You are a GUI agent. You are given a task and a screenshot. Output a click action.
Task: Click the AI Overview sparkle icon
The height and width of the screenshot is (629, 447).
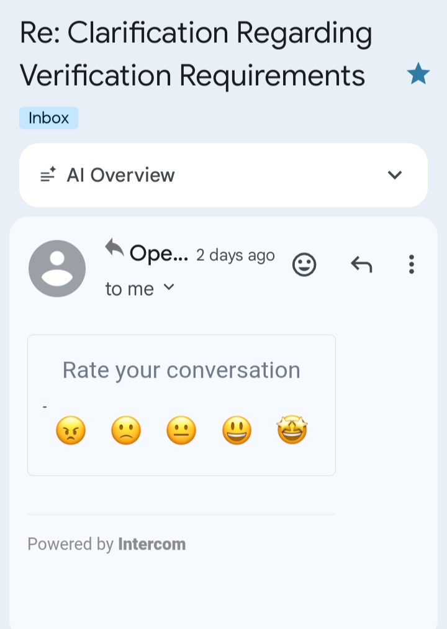pos(48,175)
